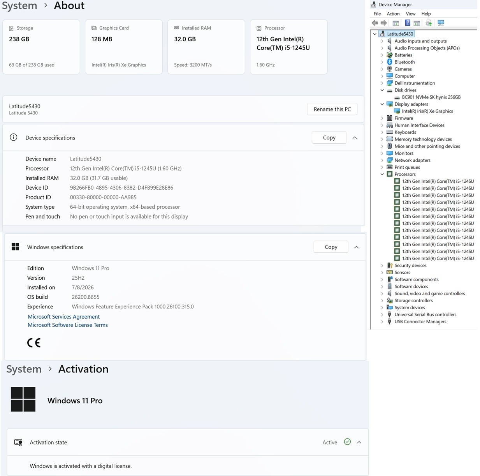Collapse the Latitude5430 root tree node

point(375,34)
